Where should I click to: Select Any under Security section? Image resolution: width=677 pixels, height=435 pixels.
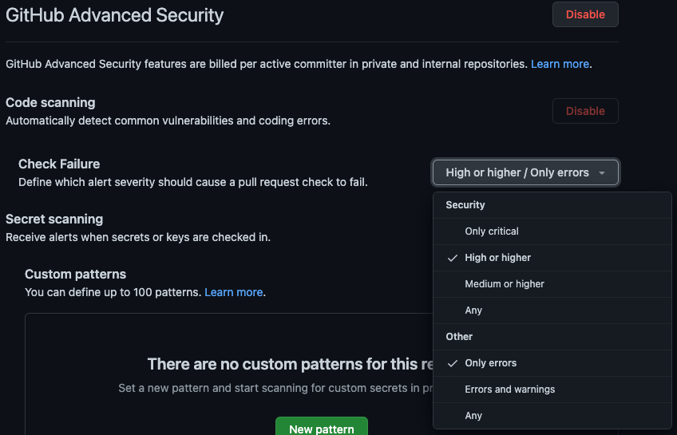tap(473, 310)
